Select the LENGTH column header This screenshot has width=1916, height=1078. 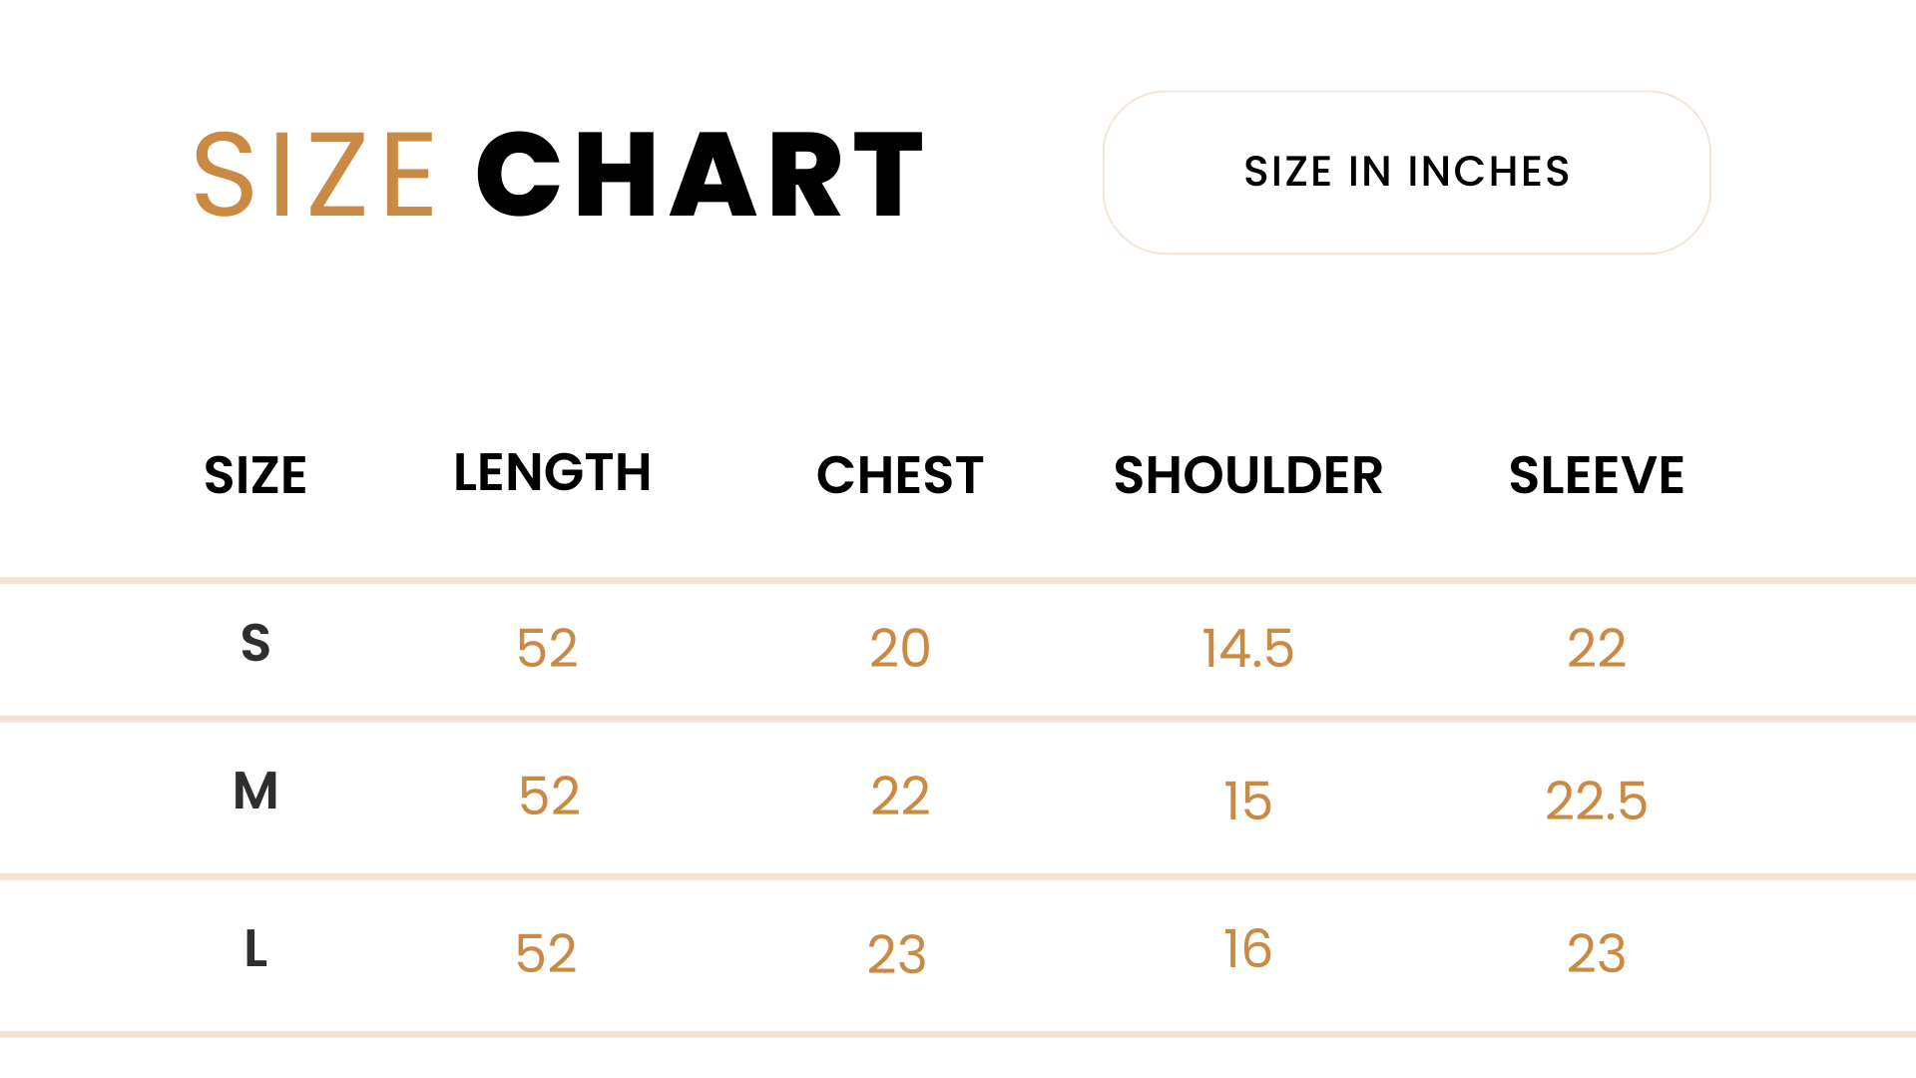(x=552, y=473)
